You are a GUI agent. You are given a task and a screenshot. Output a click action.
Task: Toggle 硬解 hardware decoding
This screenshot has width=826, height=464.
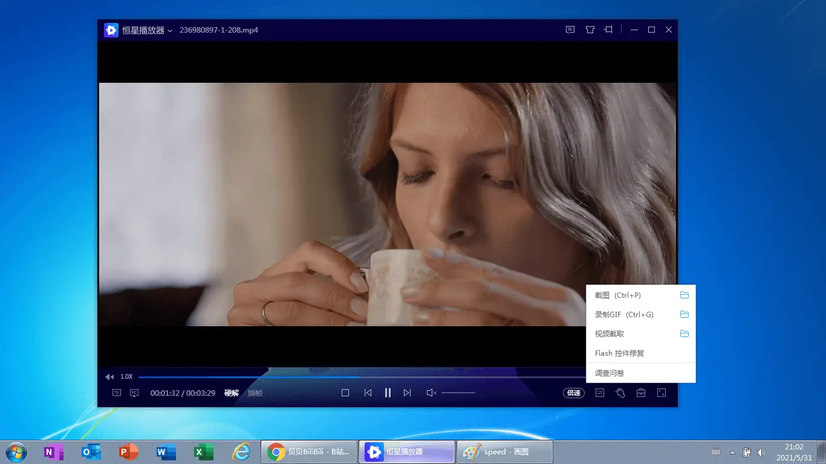click(x=232, y=393)
